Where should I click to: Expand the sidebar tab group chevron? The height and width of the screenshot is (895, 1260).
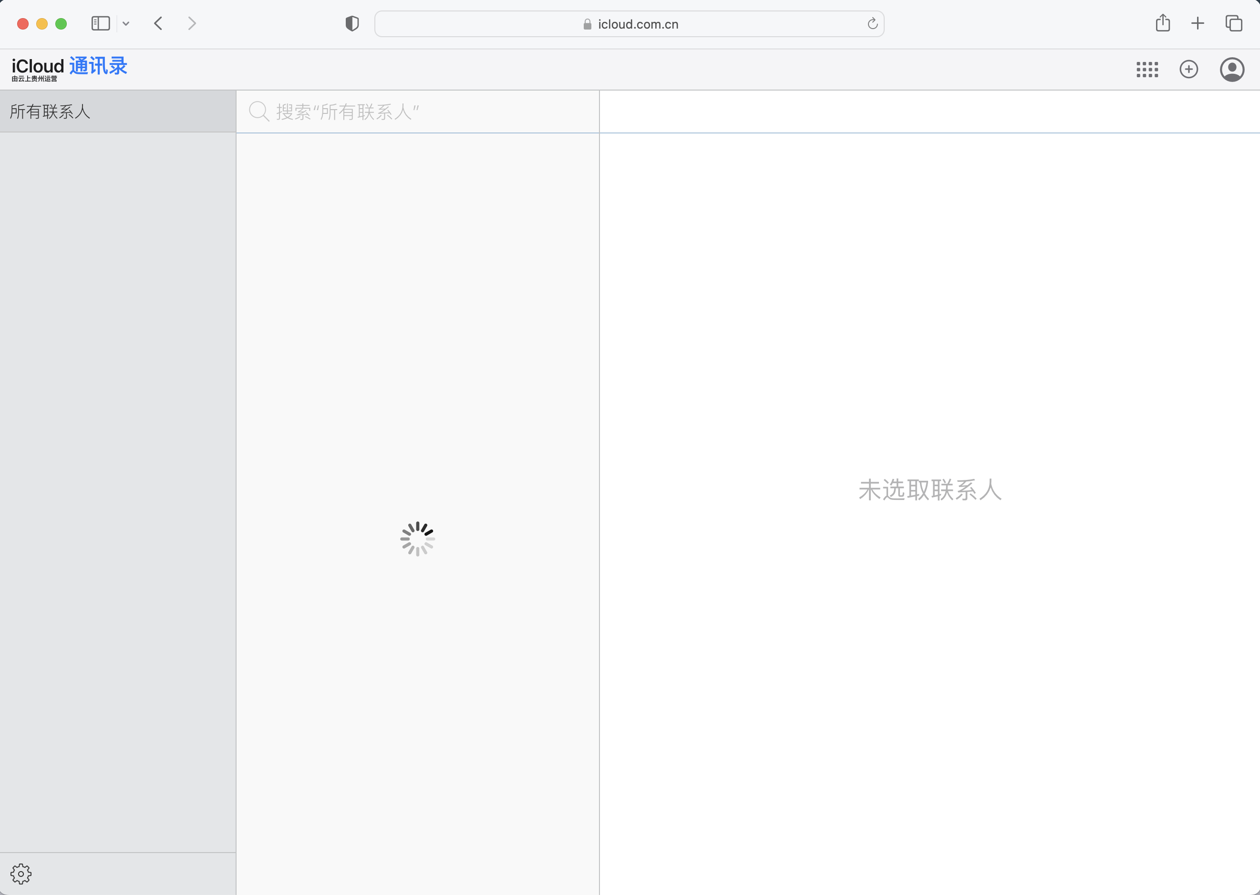pos(126,24)
